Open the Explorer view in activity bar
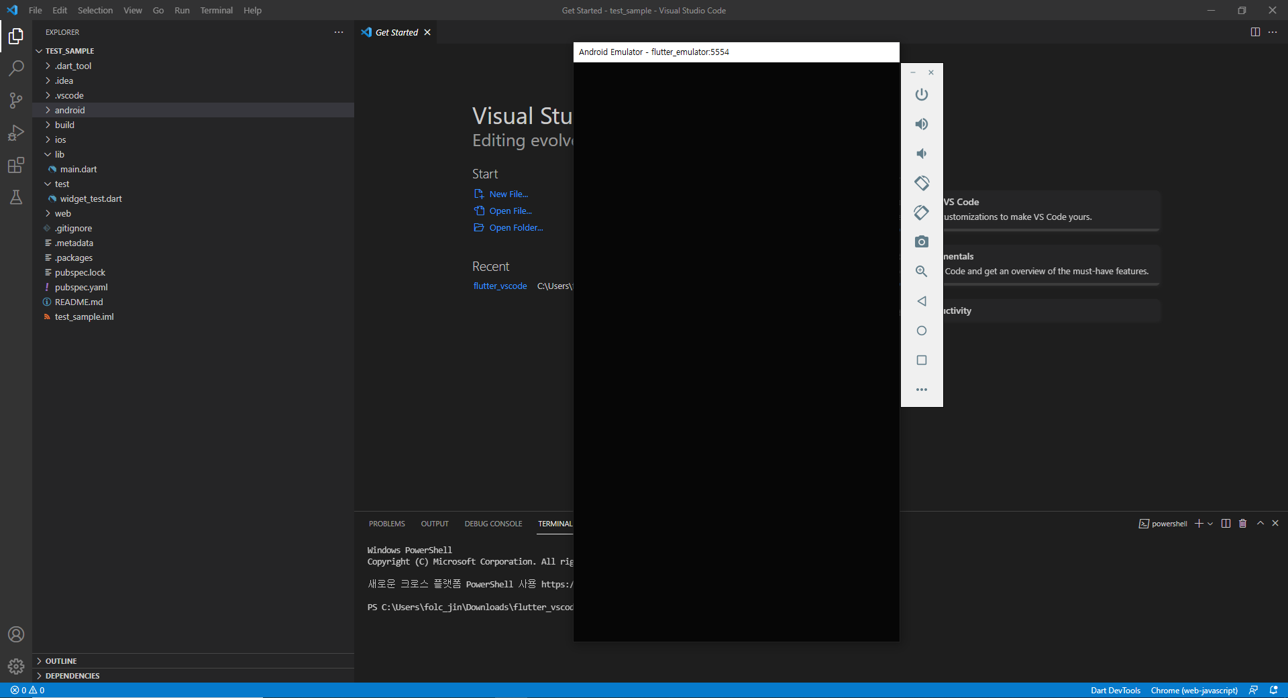1288x698 pixels. [16, 36]
